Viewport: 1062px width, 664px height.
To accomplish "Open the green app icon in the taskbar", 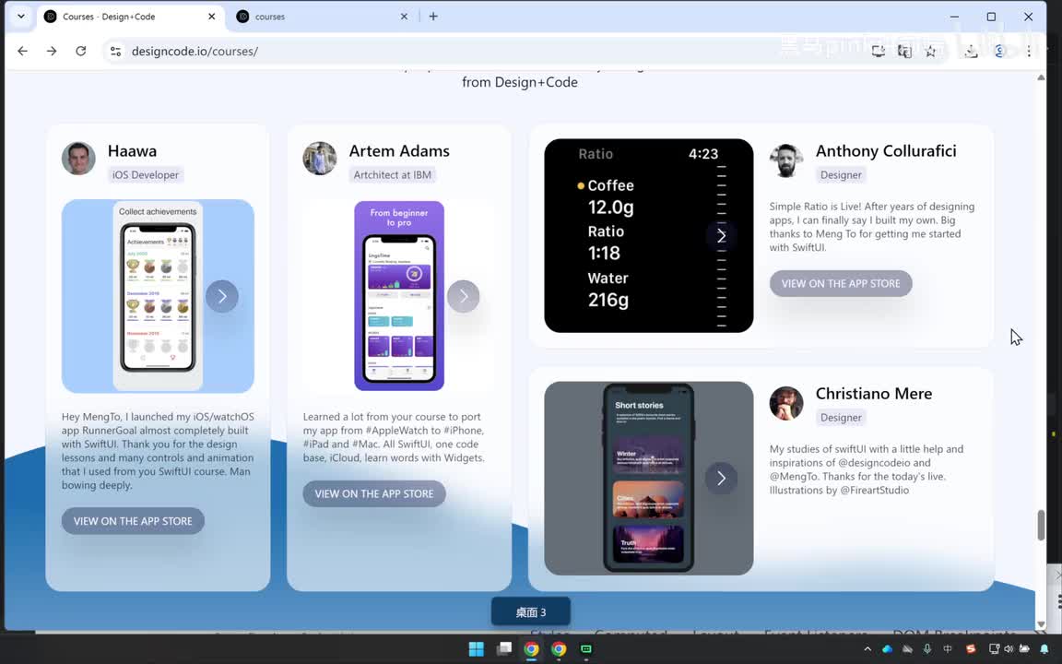I will (x=586, y=649).
